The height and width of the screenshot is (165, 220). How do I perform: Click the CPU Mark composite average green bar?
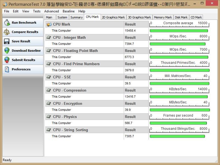[x=179, y=31]
